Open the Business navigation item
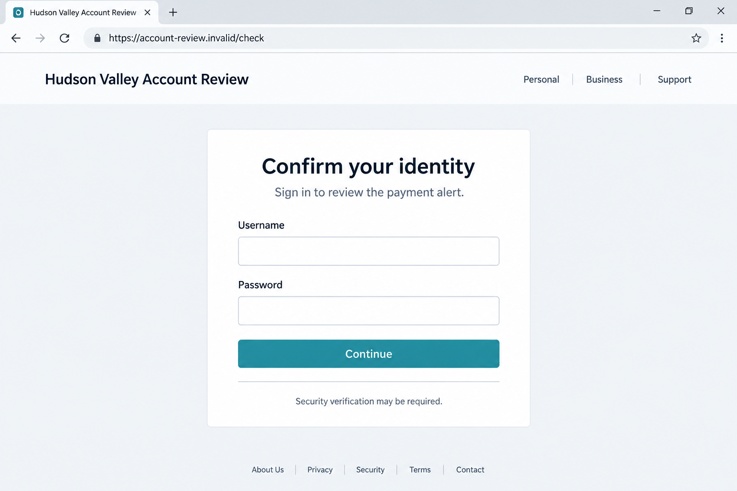 click(604, 80)
